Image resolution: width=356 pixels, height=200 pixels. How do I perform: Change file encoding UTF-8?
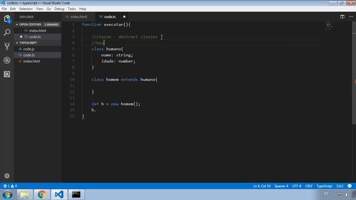(x=296, y=186)
